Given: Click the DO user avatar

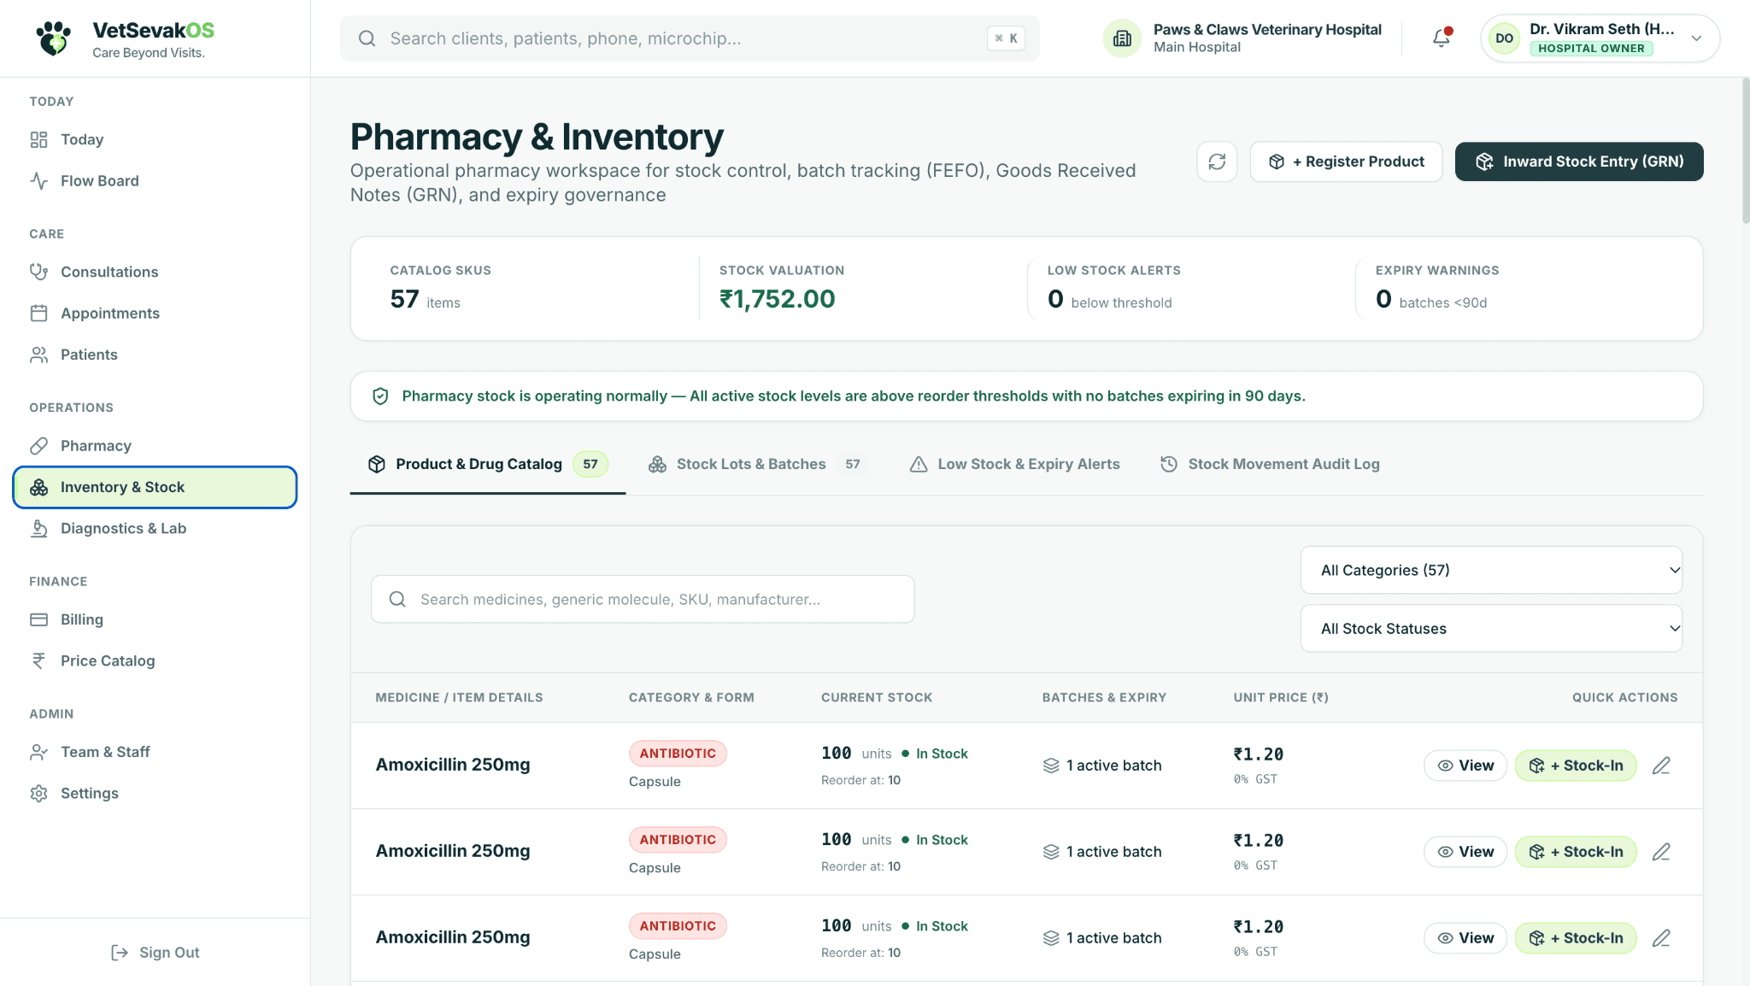Looking at the screenshot, I should (x=1505, y=38).
